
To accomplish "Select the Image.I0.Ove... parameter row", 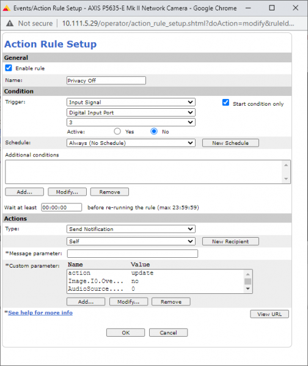I will coord(155,281).
